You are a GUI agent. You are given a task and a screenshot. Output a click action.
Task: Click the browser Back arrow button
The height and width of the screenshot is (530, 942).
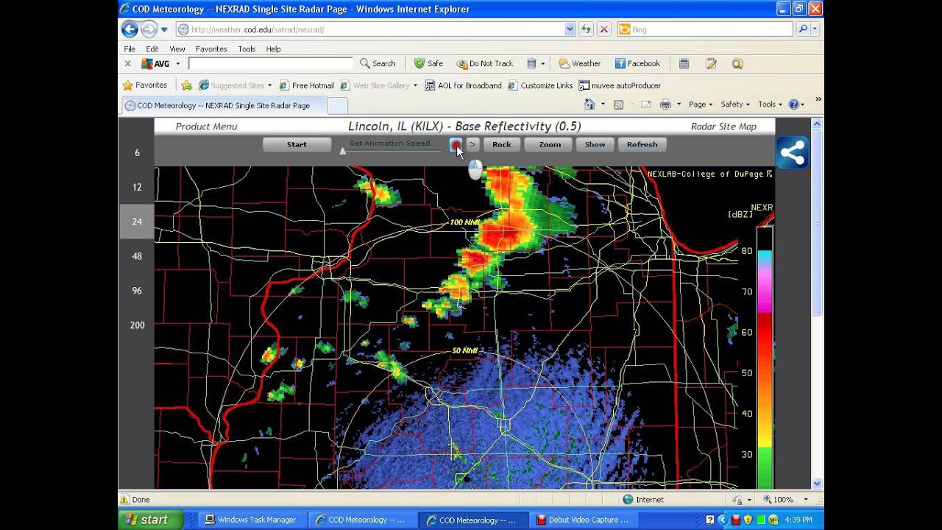(x=130, y=29)
